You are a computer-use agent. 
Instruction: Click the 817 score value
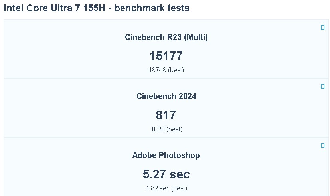(x=166, y=115)
